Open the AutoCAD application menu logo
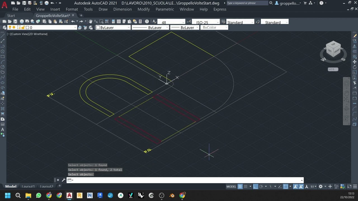358x201 pixels. [4, 5]
